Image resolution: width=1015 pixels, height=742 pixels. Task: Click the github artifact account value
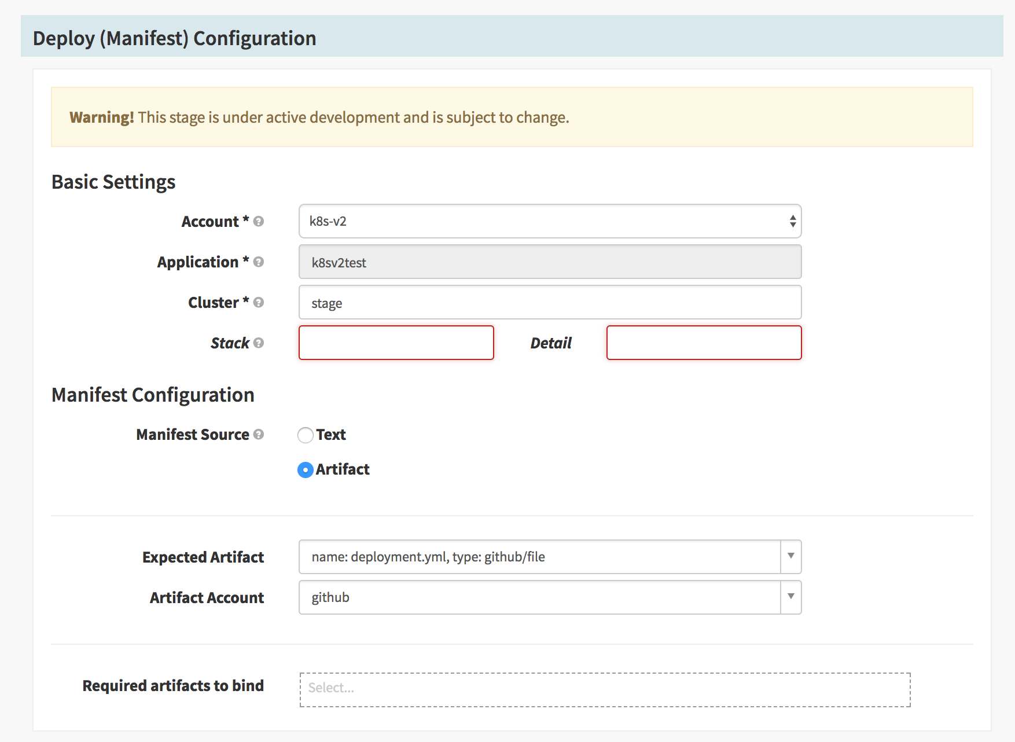(330, 597)
